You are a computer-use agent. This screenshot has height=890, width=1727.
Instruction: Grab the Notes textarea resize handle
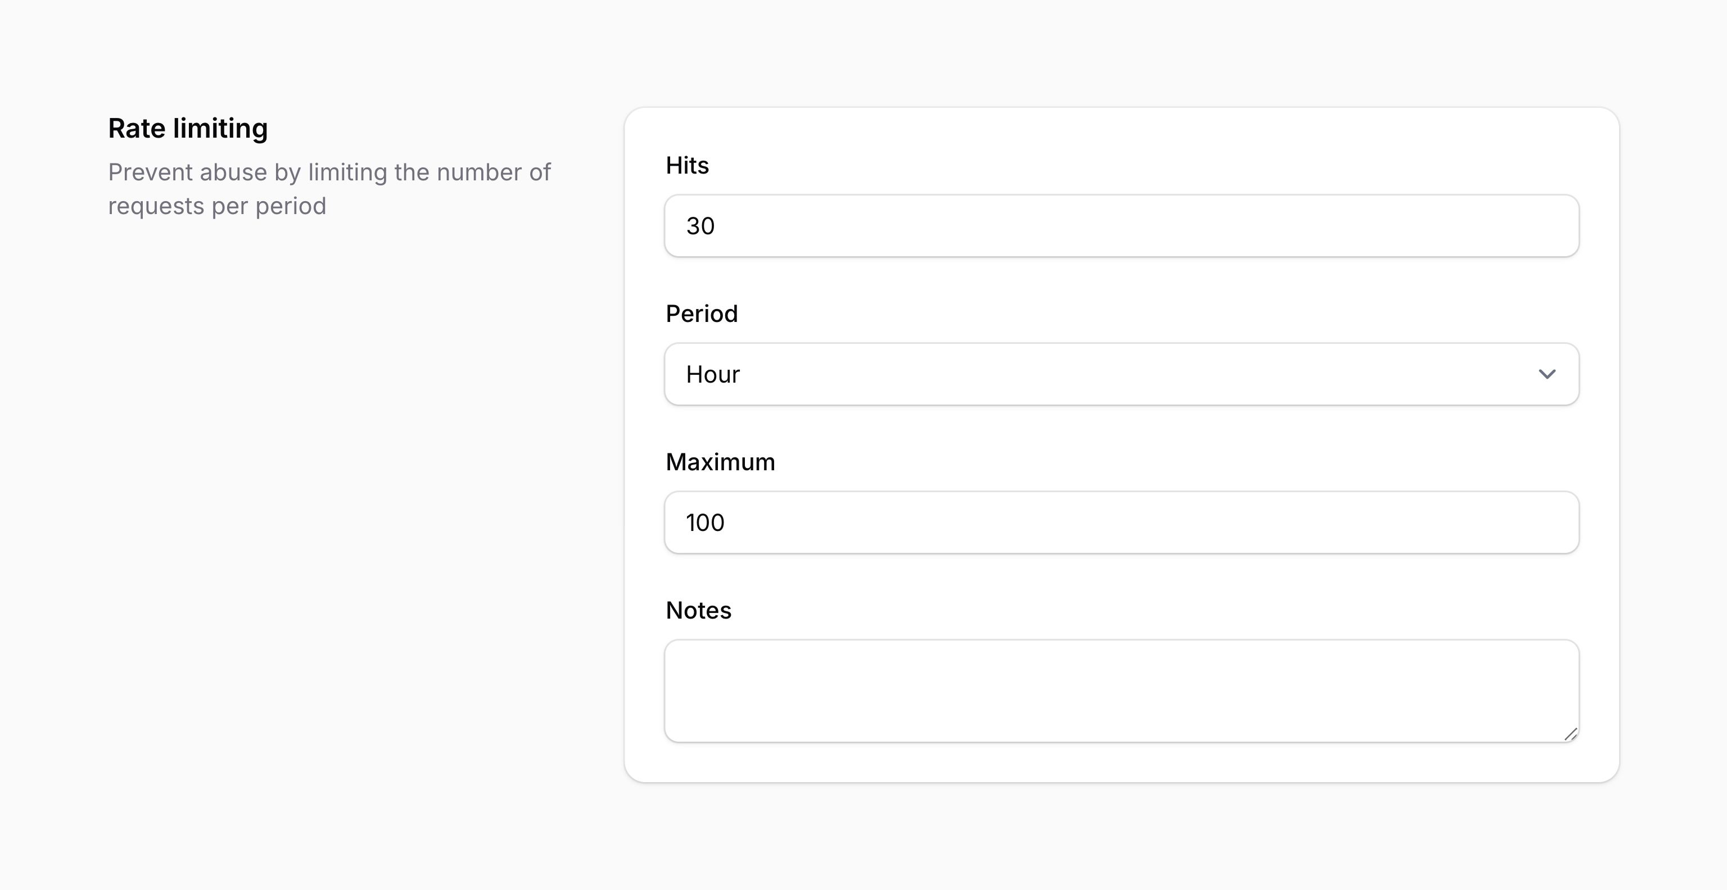click(1570, 734)
